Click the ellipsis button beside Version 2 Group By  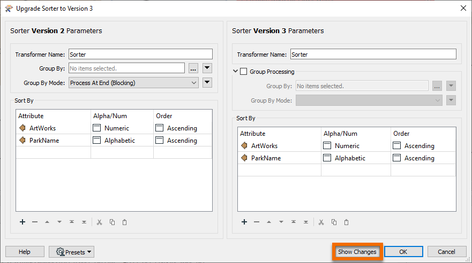pos(193,68)
